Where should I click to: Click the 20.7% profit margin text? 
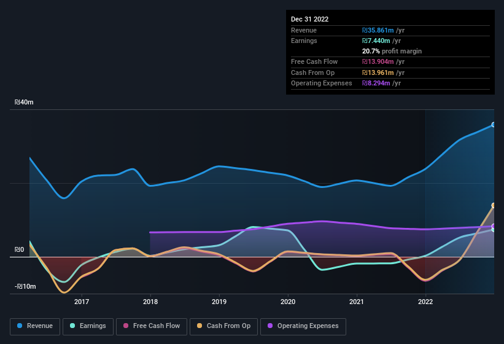[392, 51]
